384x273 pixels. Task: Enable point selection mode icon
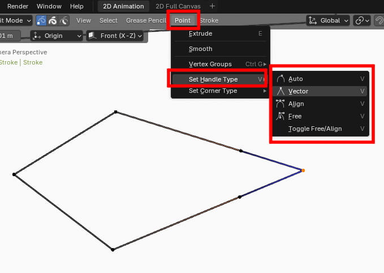click(42, 20)
